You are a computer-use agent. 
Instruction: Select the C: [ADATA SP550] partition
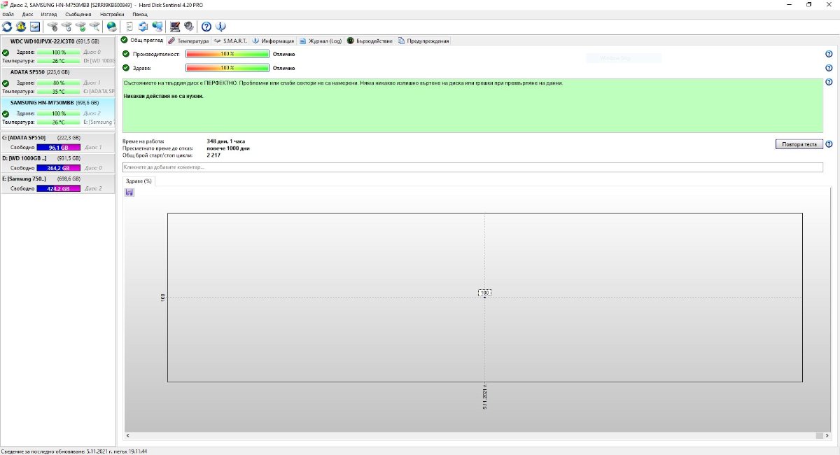pos(57,143)
